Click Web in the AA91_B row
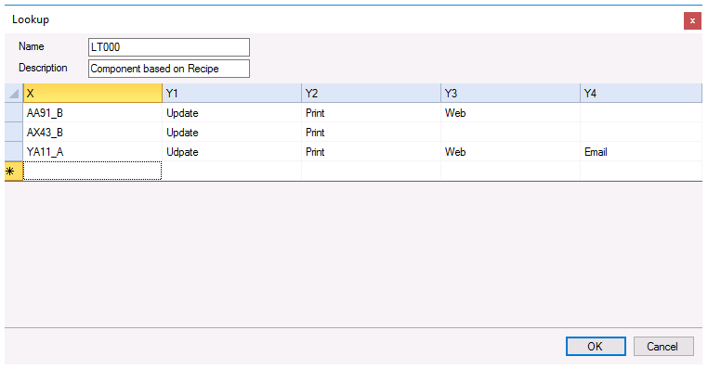The width and height of the screenshot is (708, 369). click(510, 112)
